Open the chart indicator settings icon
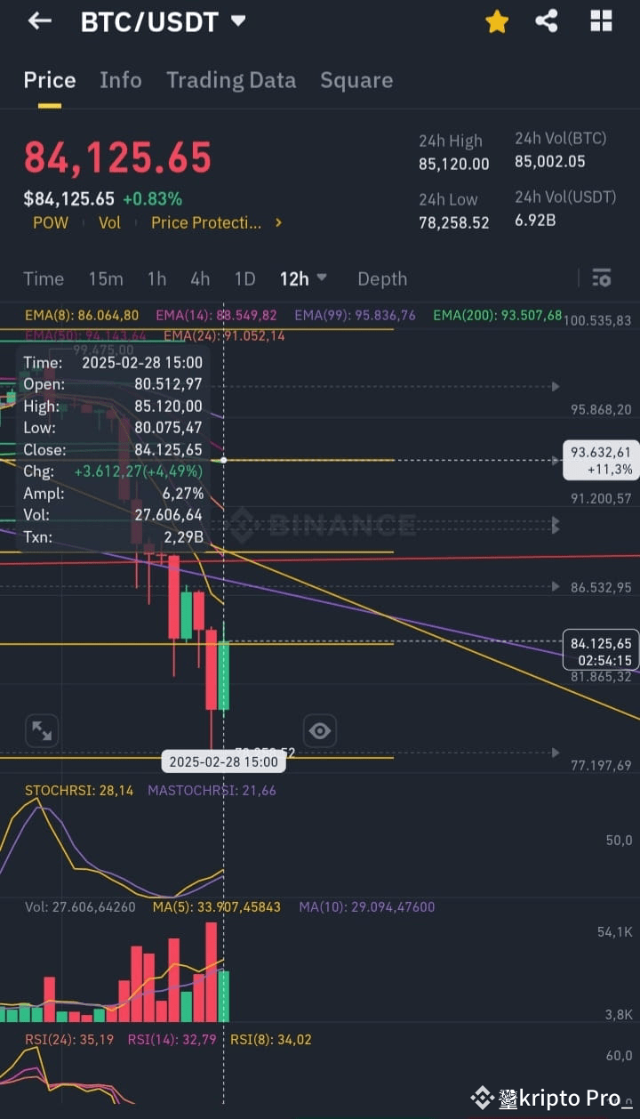Image resolution: width=640 pixels, height=1119 pixels. [601, 278]
